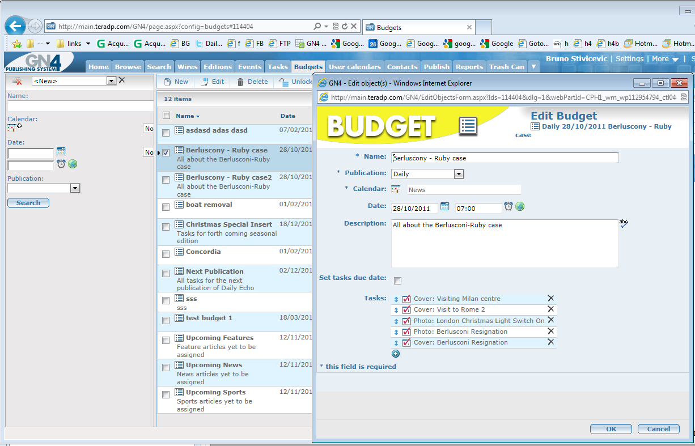Enable Set tasks due date checkbox

397,281
